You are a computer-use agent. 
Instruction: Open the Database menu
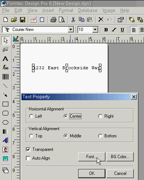coord(88,11)
